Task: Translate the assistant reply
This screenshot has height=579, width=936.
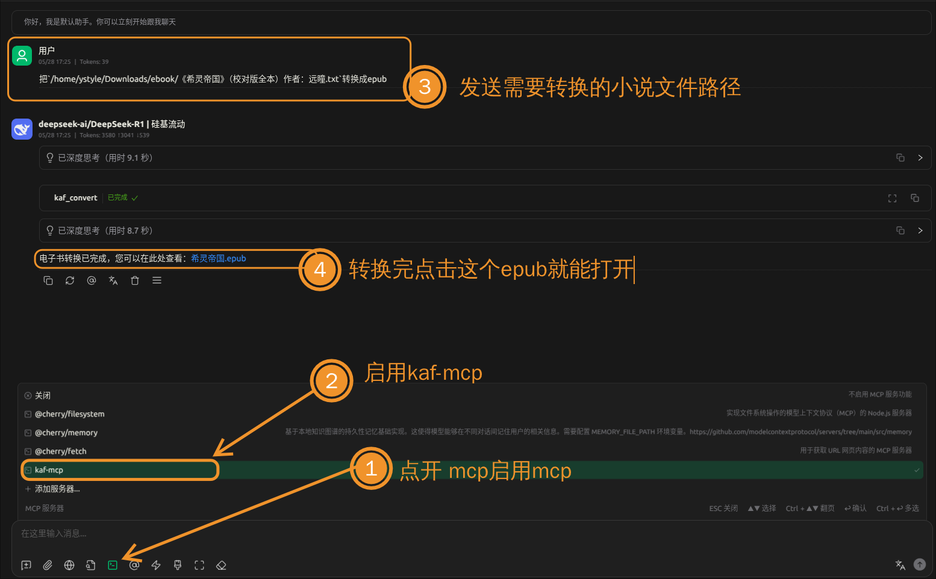Action: click(x=113, y=280)
